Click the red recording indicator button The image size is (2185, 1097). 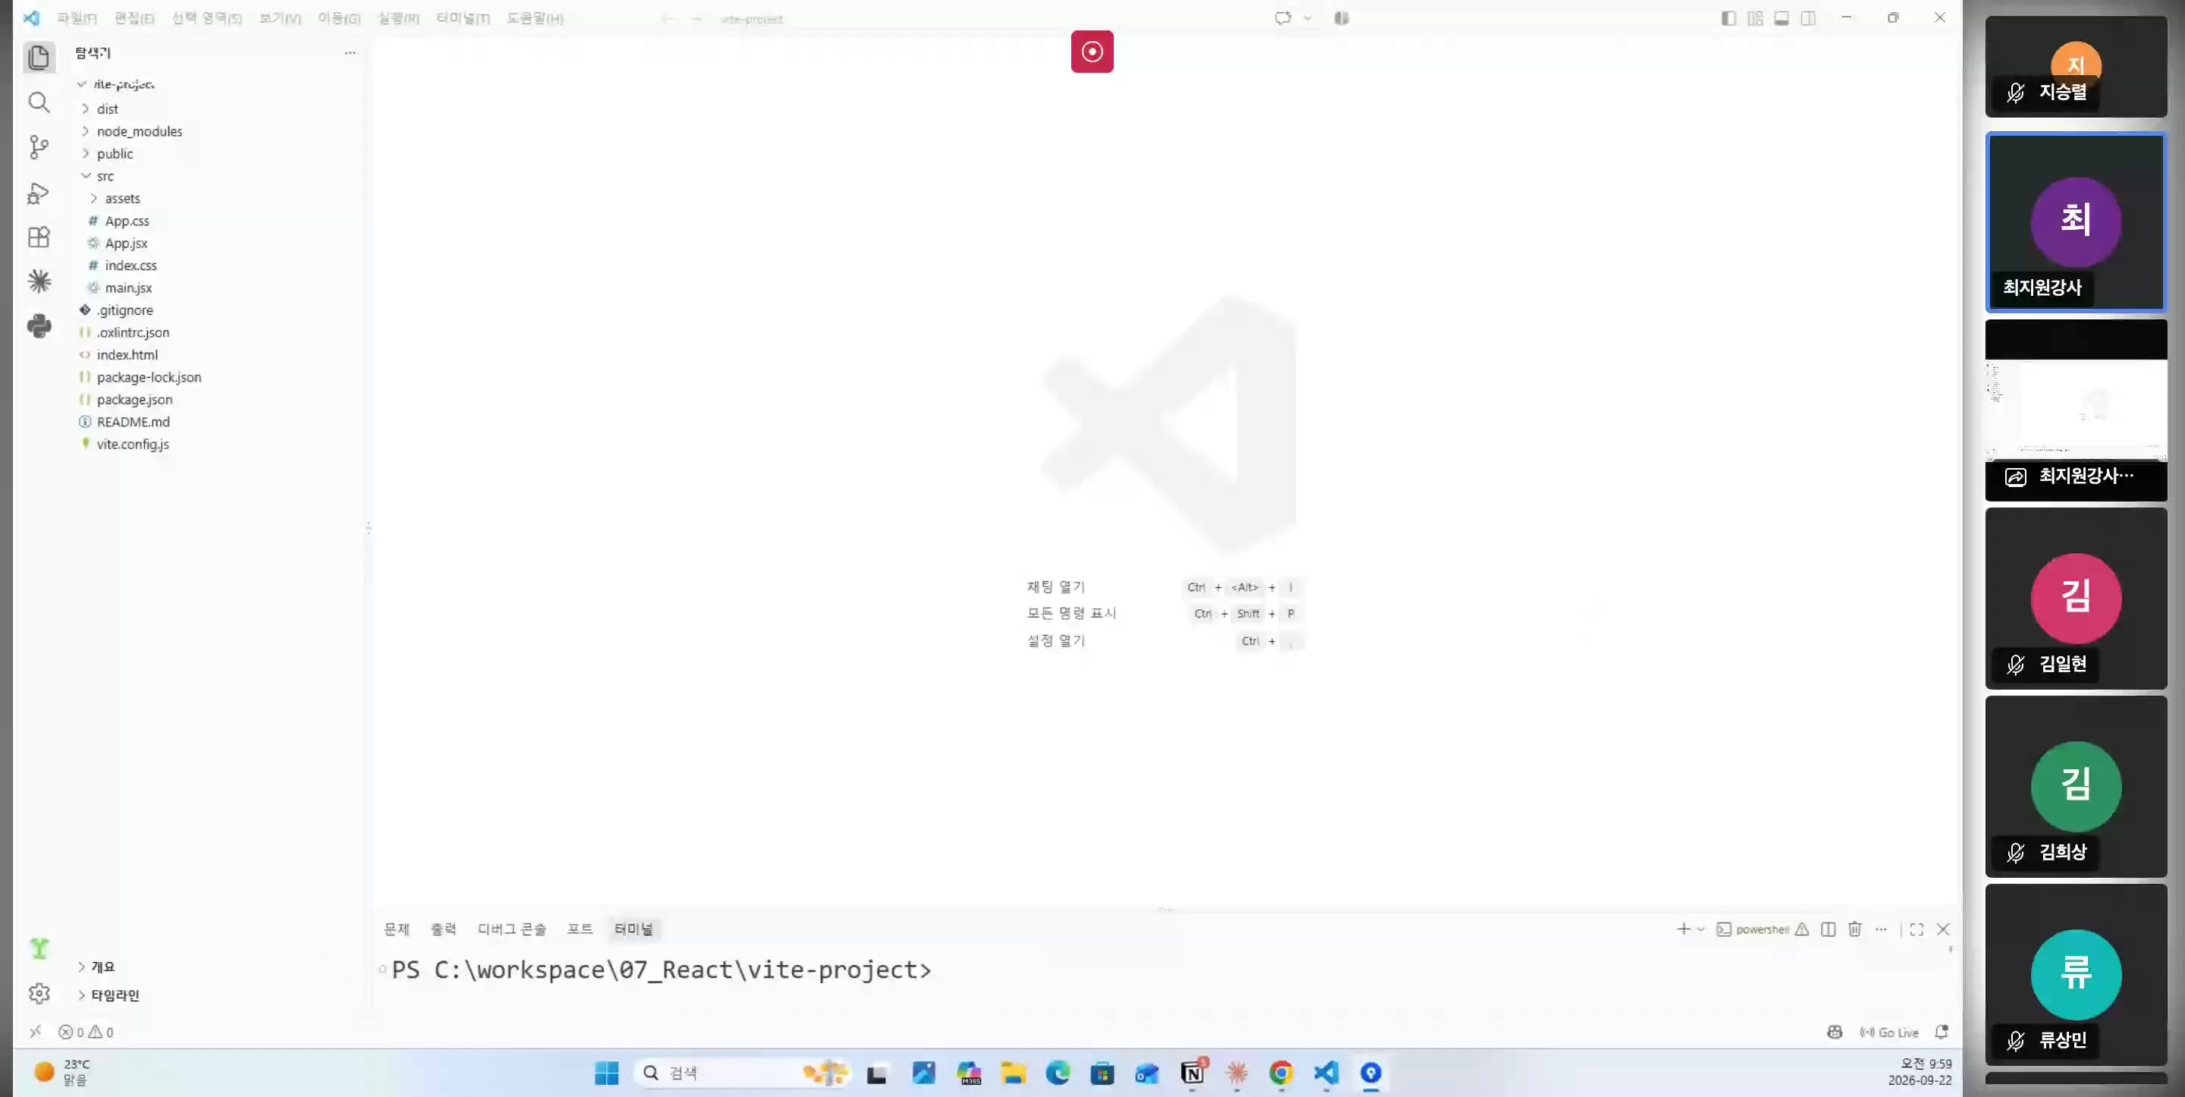(x=1092, y=52)
